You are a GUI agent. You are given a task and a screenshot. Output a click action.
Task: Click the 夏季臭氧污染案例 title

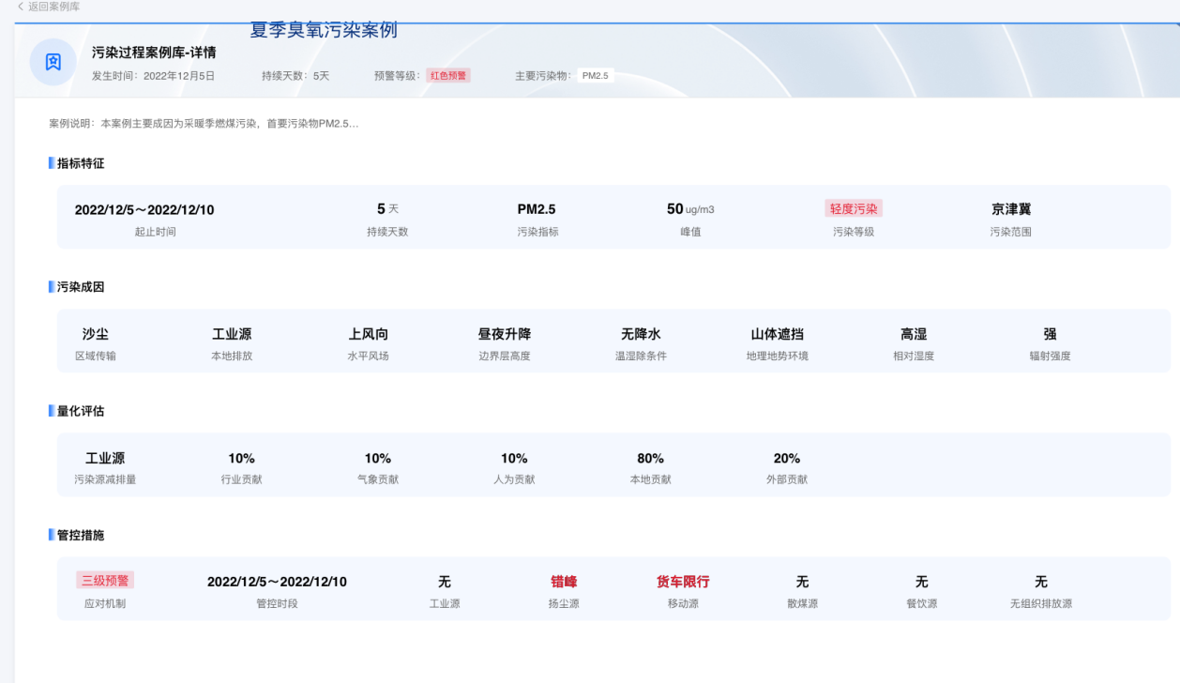(325, 30)
